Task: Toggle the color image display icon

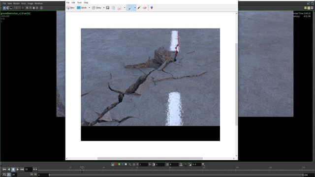Action: coord(113,164)
